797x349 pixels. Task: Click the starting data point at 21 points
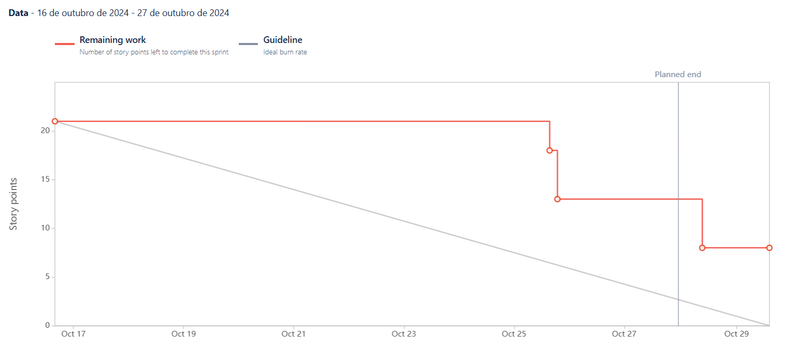(x=55, y=121)
